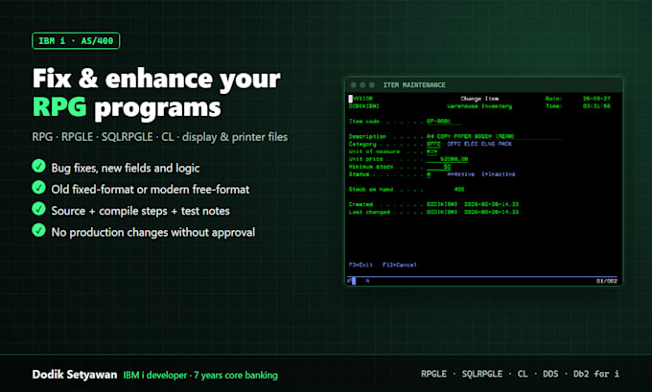
Task: Click the ITEM MAINTENANCE window title
Action: click(x=414, y=84)
